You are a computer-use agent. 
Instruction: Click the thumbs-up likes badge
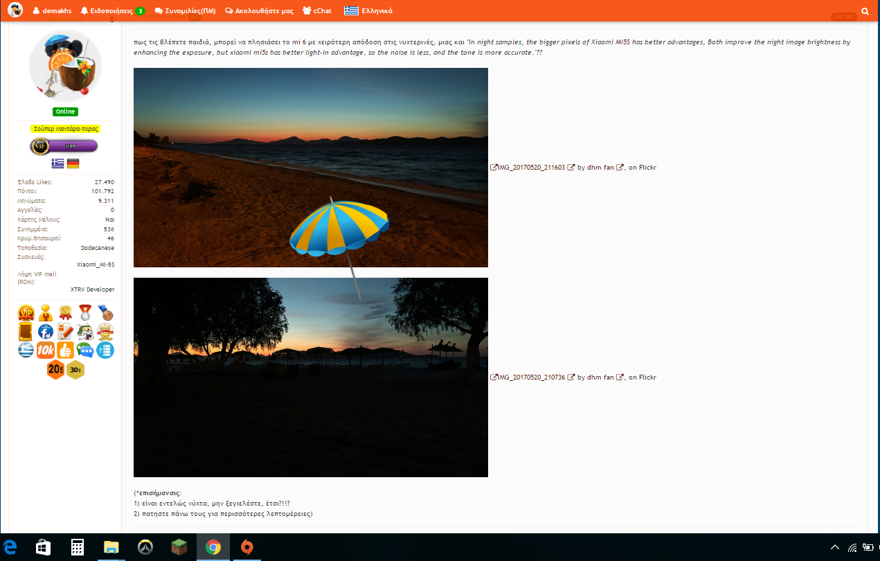tap(66, 350)
